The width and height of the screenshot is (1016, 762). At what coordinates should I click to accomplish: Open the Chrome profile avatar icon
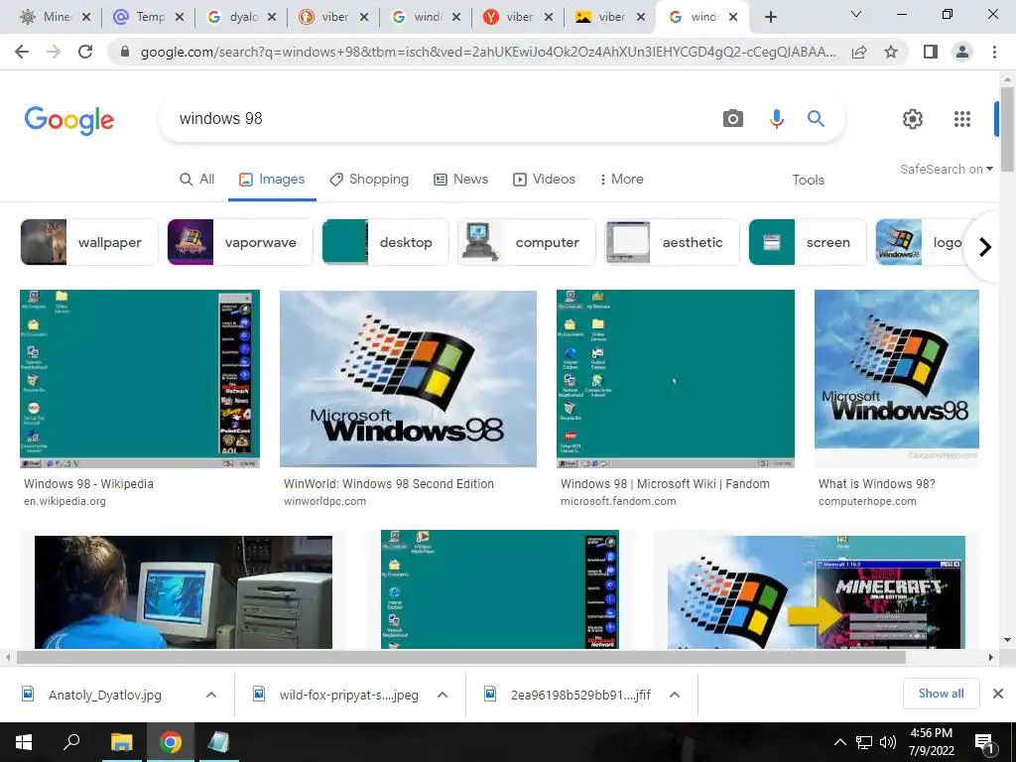(962, 52)
